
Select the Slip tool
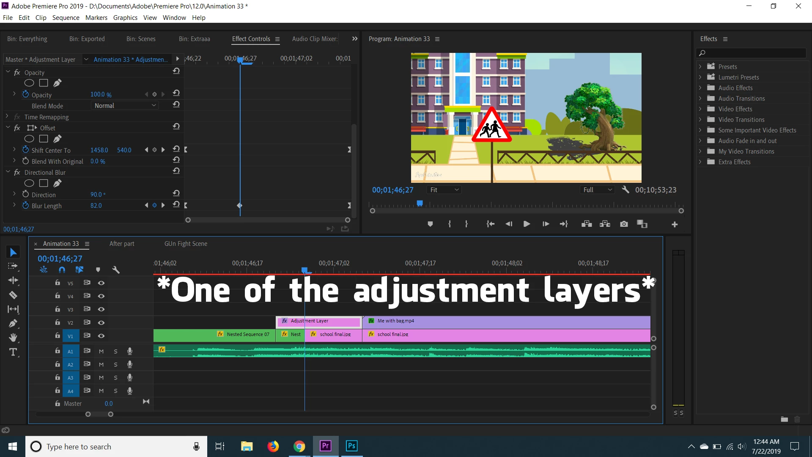click(13, 309)
